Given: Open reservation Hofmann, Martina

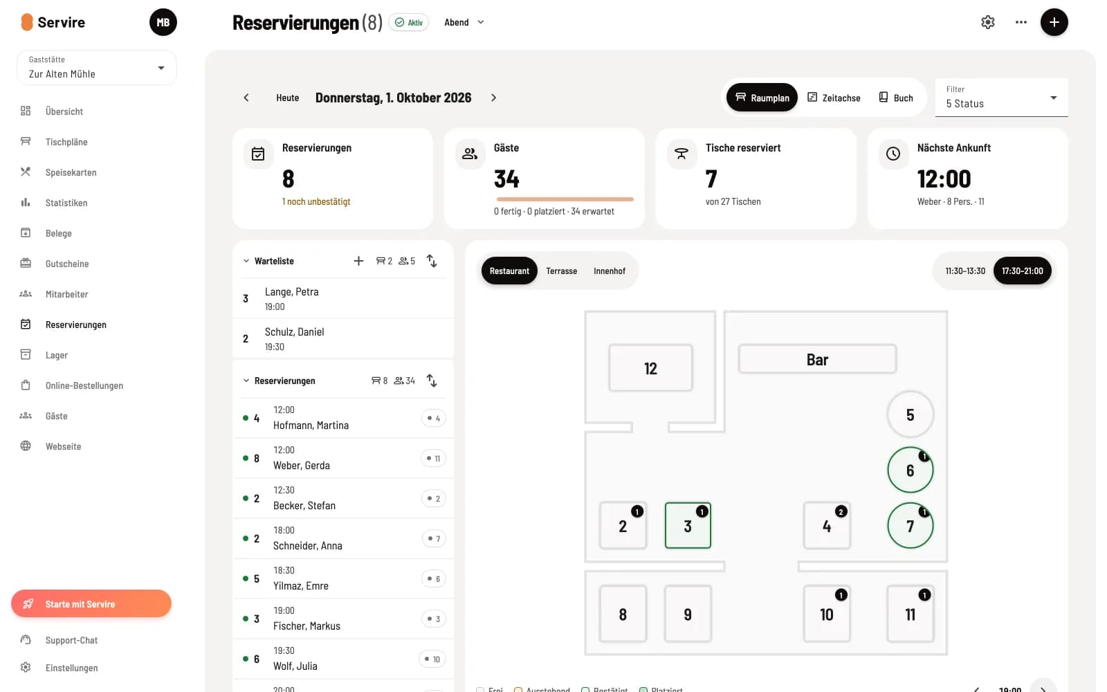Looking at the screenshot, I should click(343, 418).
